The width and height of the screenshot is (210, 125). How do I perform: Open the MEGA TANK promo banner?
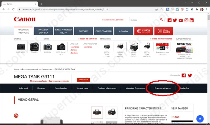[184, 51]
